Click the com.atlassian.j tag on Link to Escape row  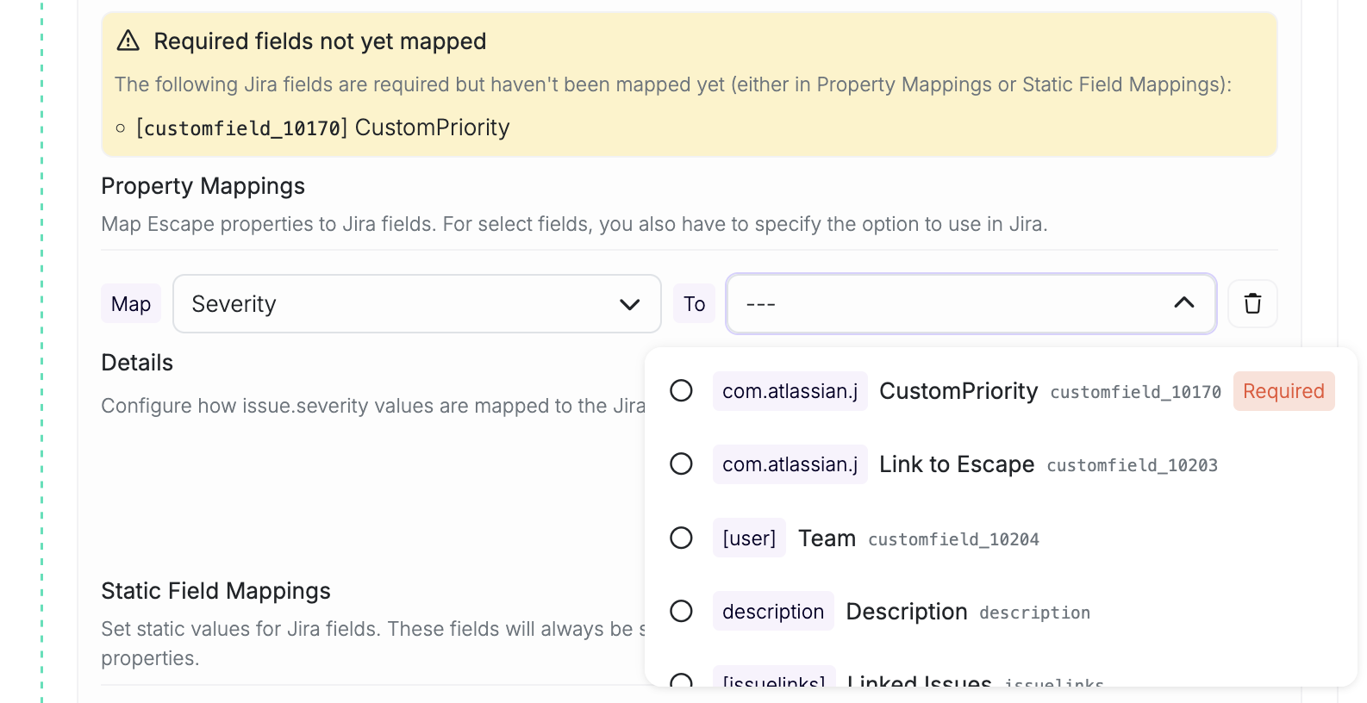click(x=790, y=464)
